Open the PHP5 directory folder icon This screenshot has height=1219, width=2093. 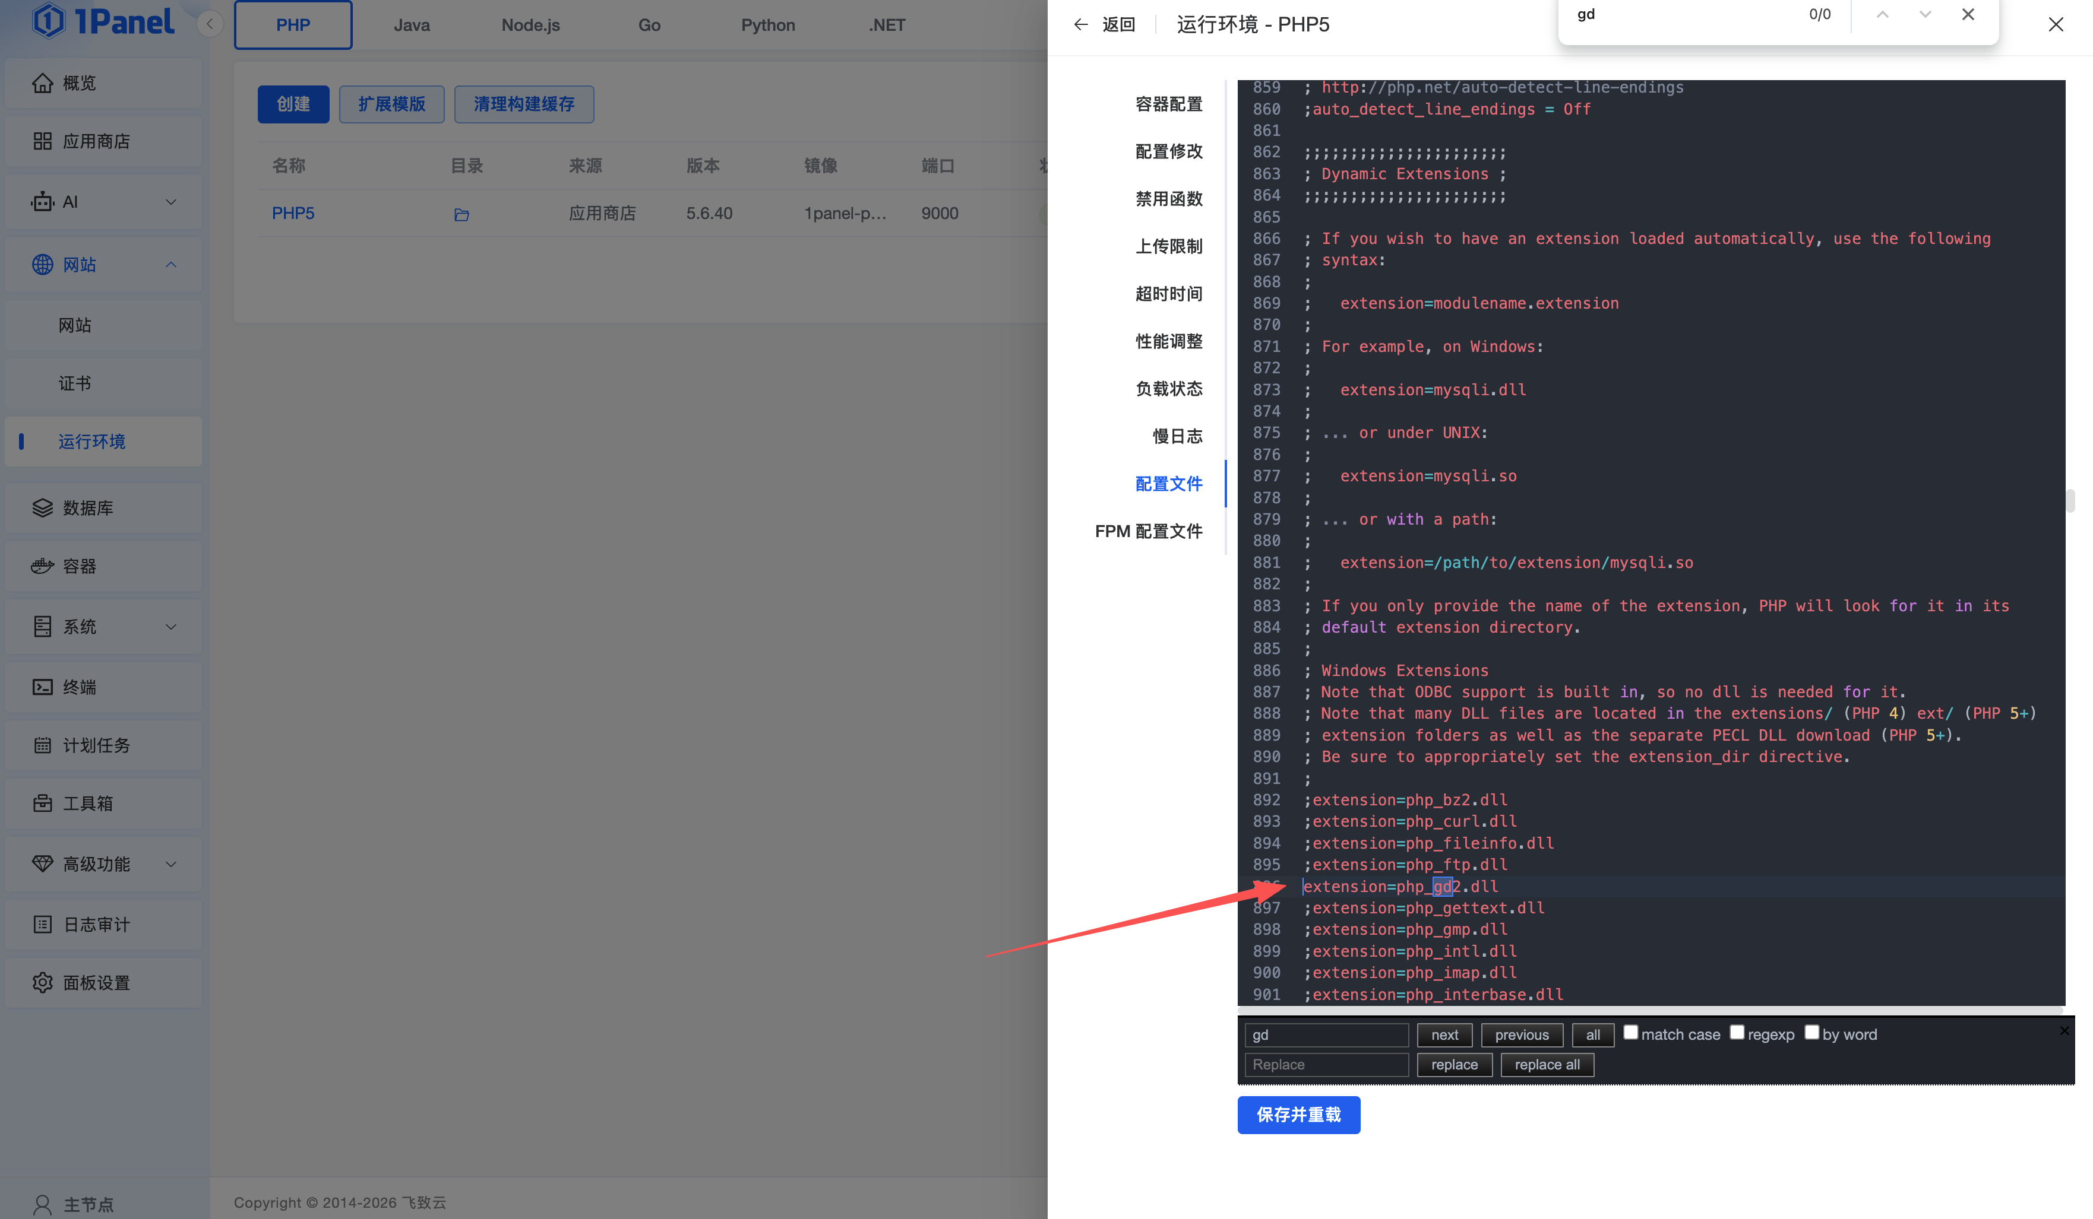pos(462,215)
